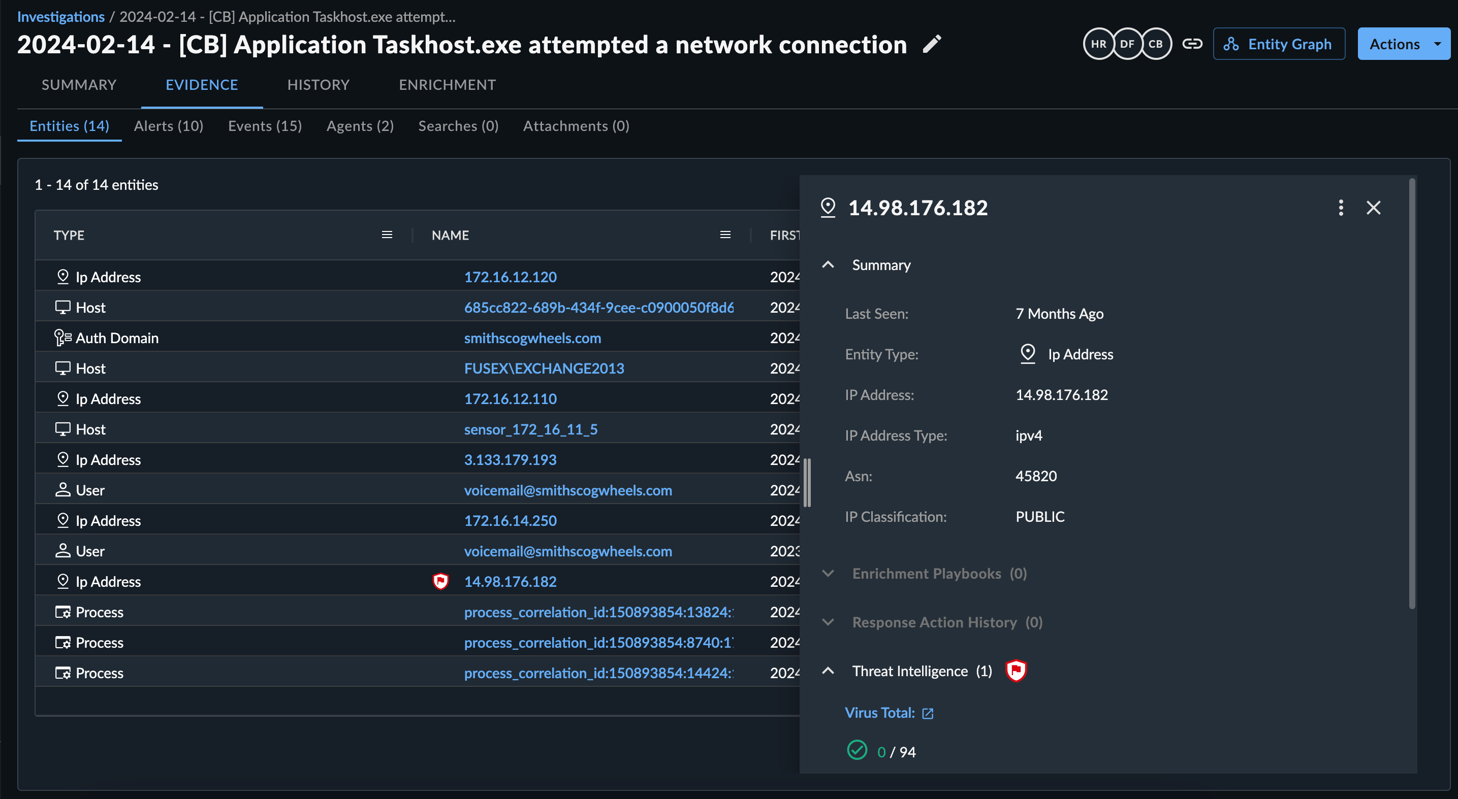Viewport: 1458px width, 799px height.
Task: Click the detail panel vertical scrollbar
Action: pos(1412,393)
